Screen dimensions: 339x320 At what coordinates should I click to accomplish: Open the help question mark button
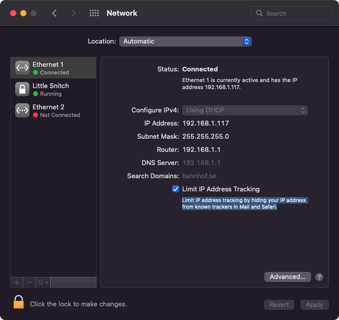[x=319, y=277]
